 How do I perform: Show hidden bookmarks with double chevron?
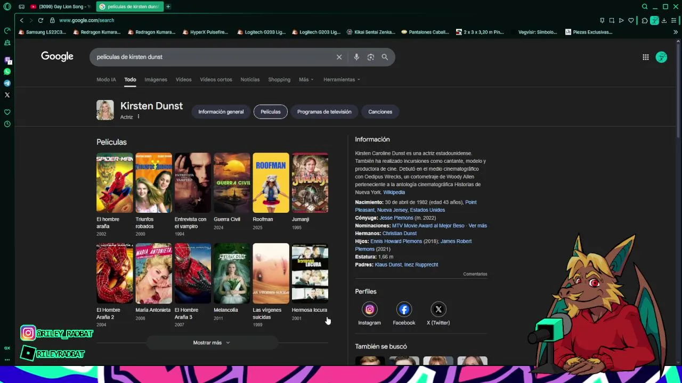pos(676,32)
